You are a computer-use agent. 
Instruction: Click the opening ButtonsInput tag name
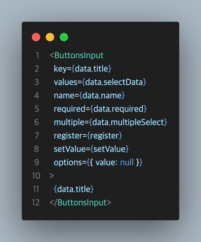(x=79, y=55)
